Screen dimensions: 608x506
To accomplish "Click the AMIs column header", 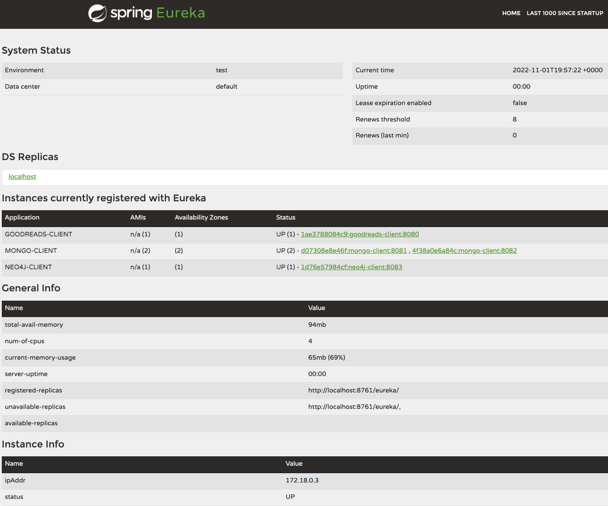I will coord(138,217).
